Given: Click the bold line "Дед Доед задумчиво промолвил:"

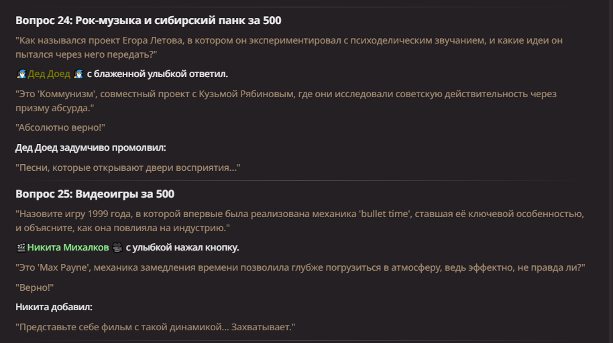Looking at the screenshot, I should 91,147.
